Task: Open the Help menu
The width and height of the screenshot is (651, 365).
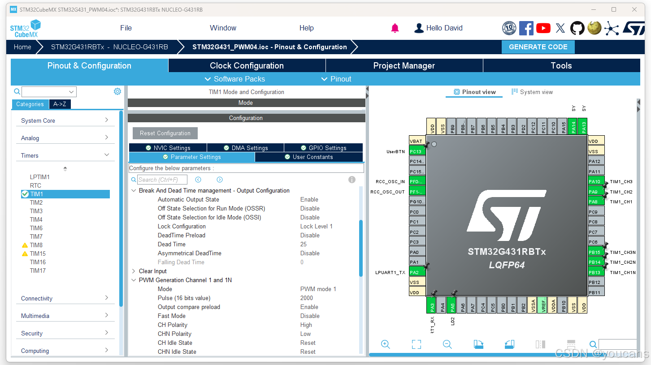Action: (307, 28)
